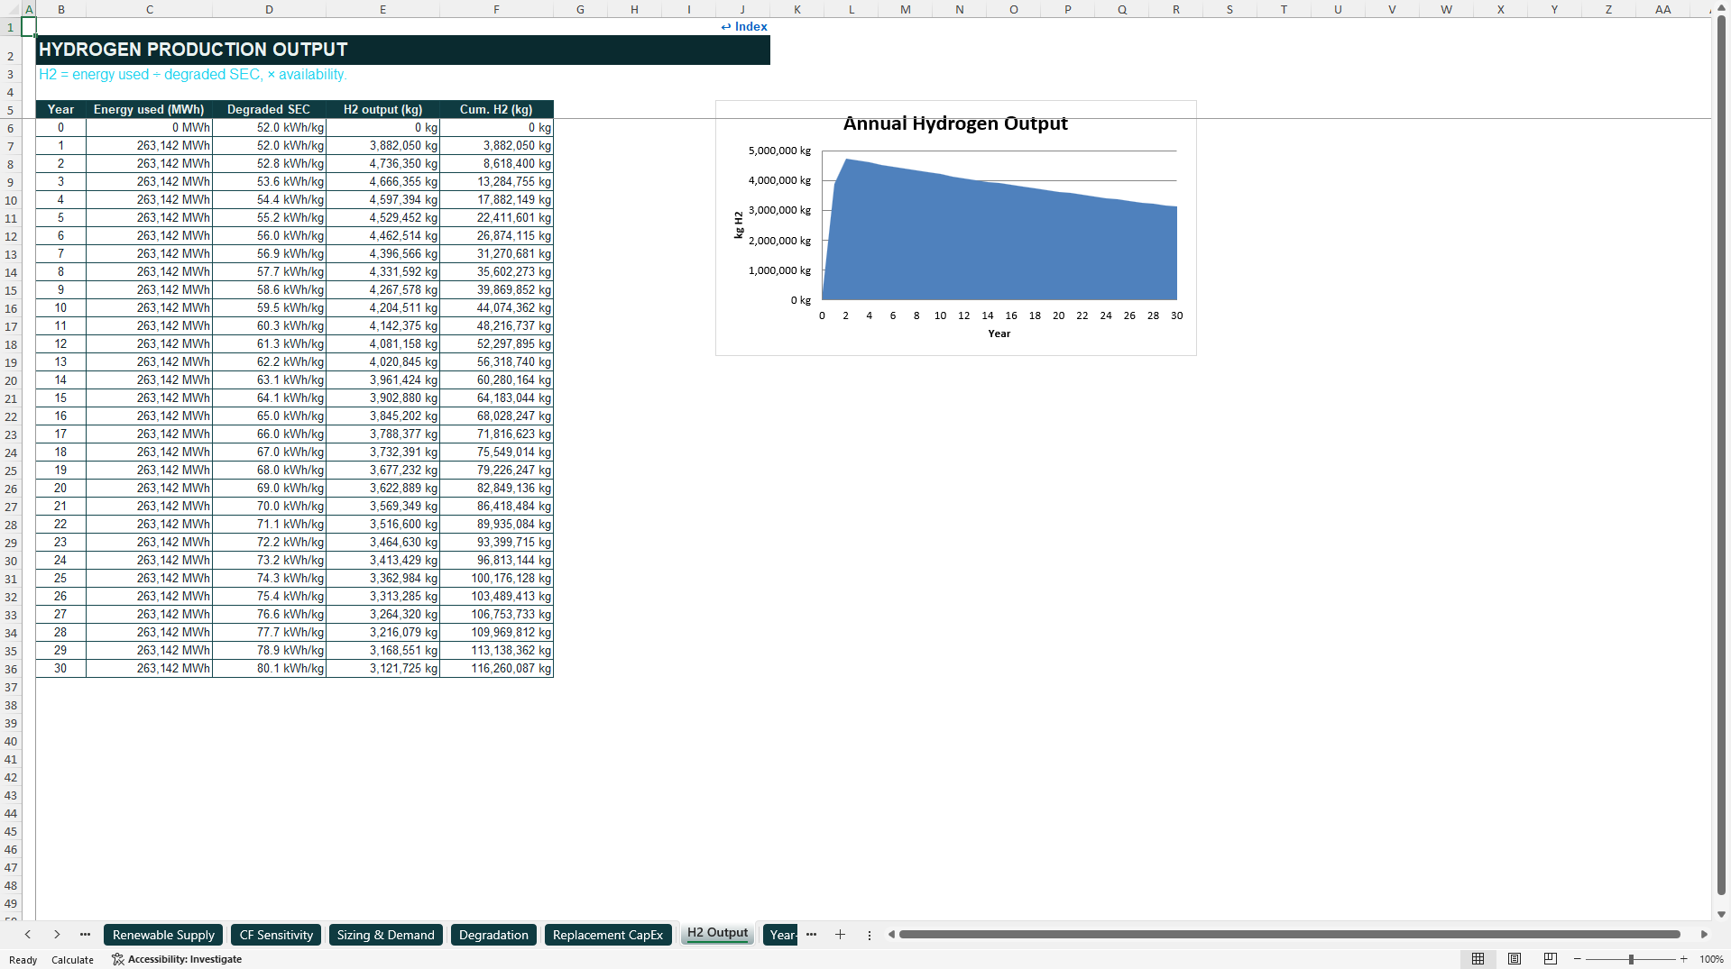Screen dimensions: 1731x969
Task: Click the Index return link
Action: pos(744,26)
